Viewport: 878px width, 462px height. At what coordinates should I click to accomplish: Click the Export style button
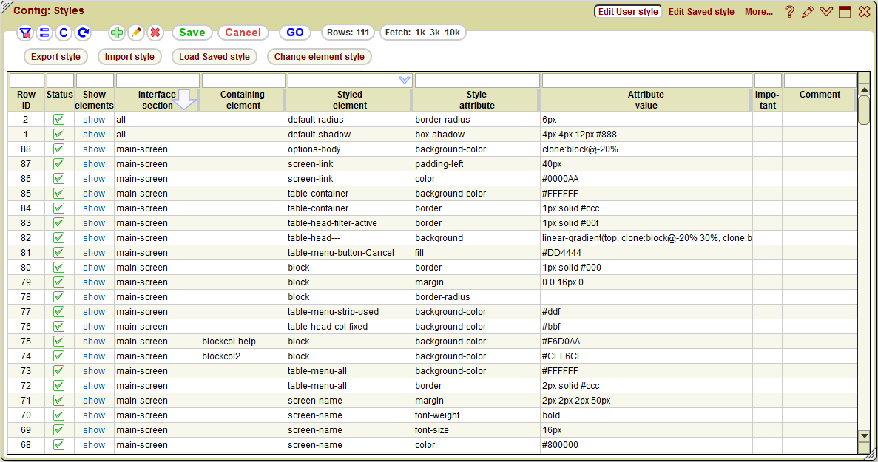(x=55, y=57)
